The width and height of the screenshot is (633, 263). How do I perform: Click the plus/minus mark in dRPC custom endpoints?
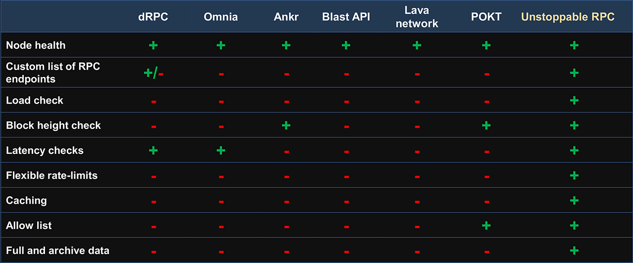(x=153, y=73)
